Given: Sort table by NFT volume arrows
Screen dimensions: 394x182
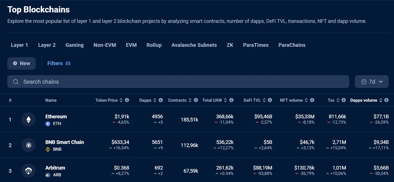Looking at the screenshot, I should coord(306,100).
